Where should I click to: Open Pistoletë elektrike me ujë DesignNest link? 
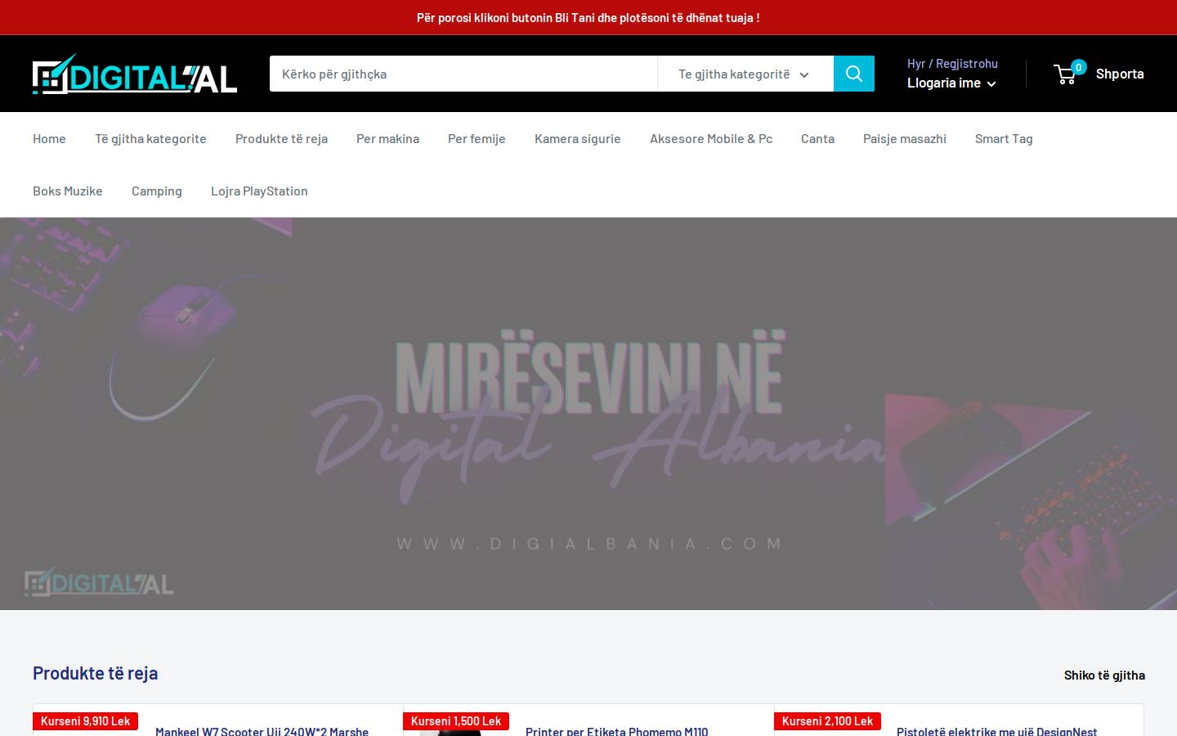[x=996, y=730]
